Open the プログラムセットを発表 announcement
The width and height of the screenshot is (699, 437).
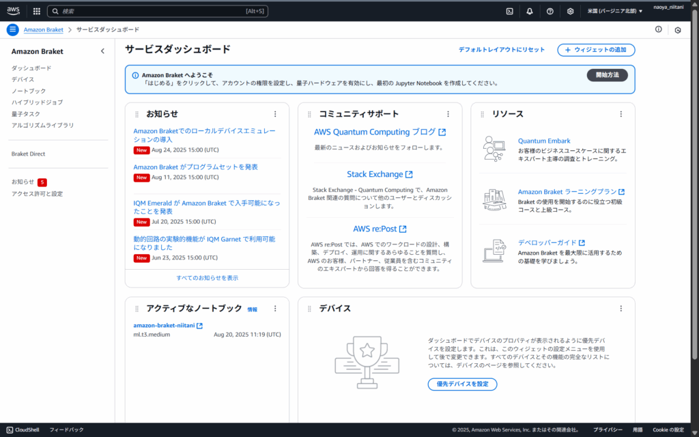point(196,167)
